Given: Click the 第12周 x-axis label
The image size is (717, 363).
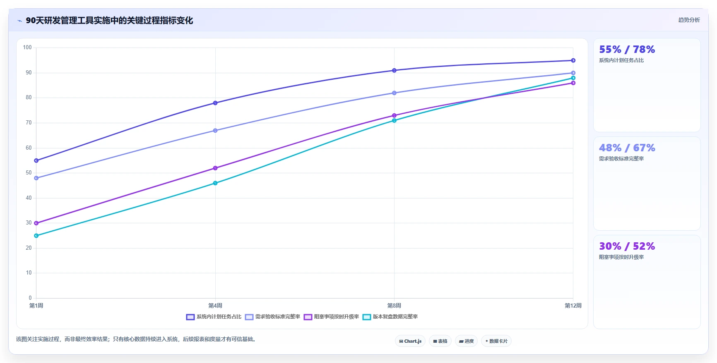Looking at the screenshot, I should [x=573, y=306].
